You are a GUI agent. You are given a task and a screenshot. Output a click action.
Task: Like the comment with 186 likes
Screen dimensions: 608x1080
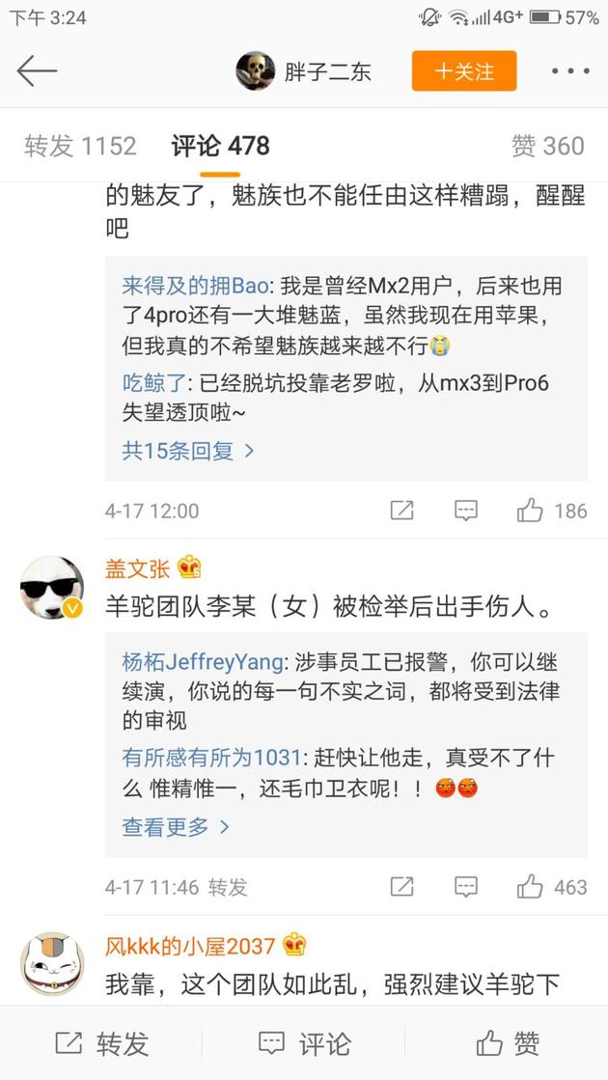(530, 511)
